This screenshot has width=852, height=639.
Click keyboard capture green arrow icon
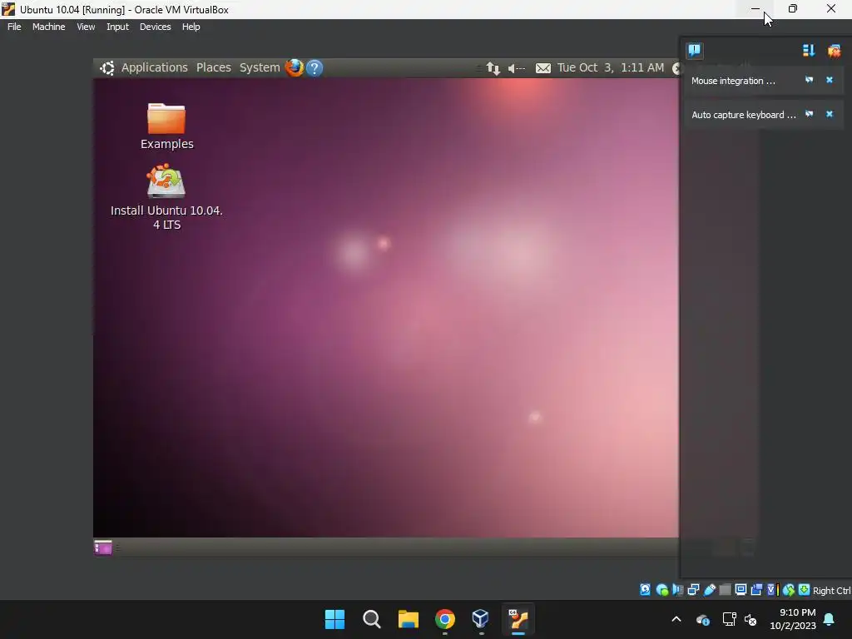click(805, 590)
